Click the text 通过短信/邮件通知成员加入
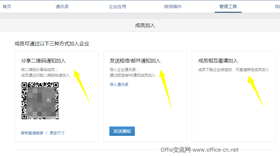The height and width of the screenshot is (156, 280). pyautogui.click(x=132, y=75)
